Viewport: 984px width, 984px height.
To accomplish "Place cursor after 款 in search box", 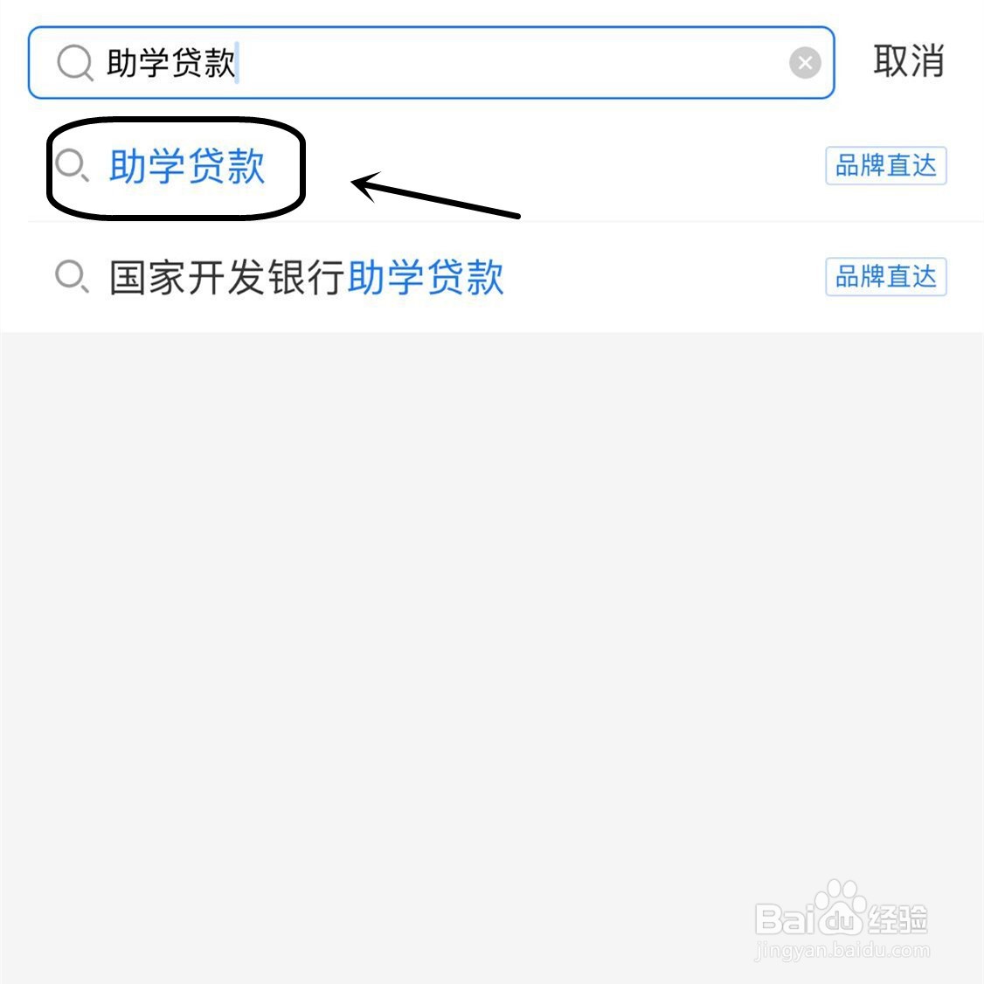I will pos(237,63).
